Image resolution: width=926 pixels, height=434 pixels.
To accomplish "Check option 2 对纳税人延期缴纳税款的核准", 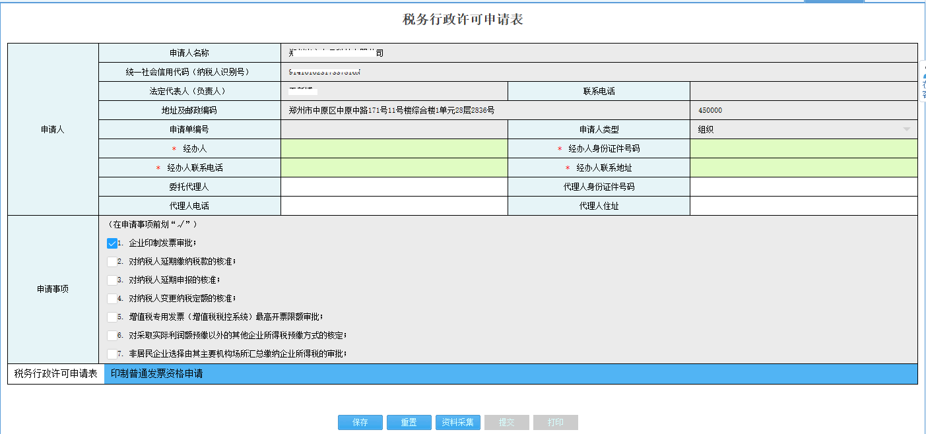I will click(112, 261).
